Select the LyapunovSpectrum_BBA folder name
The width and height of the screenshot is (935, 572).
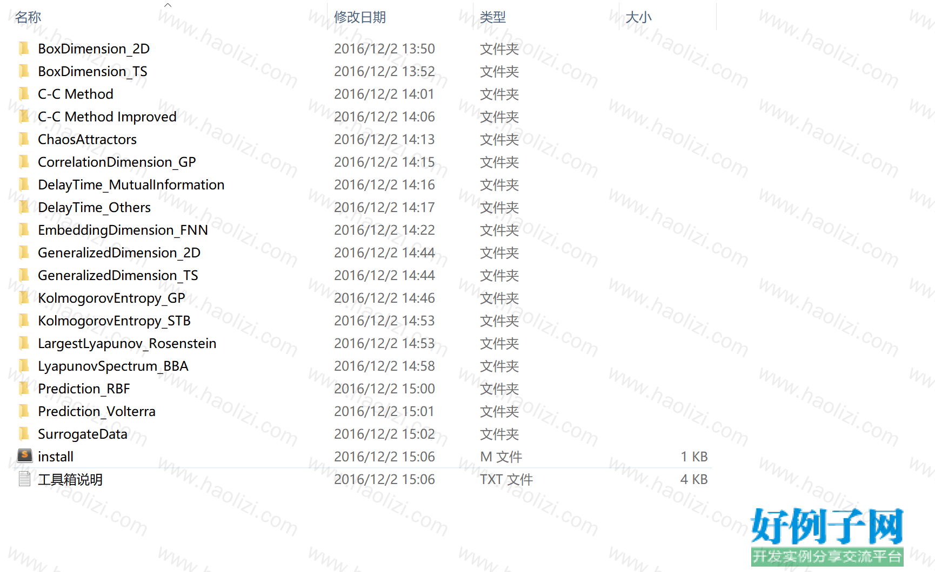113,366
